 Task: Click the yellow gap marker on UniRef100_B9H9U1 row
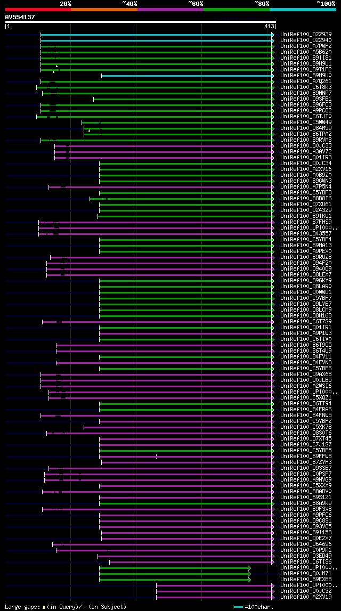click(x=56, y=66)
